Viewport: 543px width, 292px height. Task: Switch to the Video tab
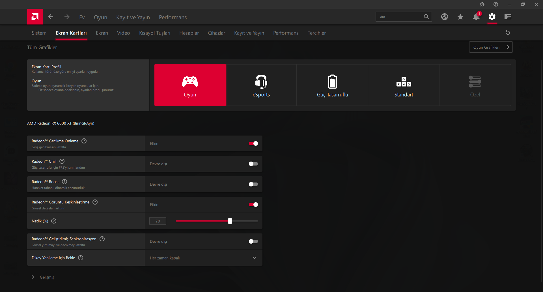coord(124,33)
